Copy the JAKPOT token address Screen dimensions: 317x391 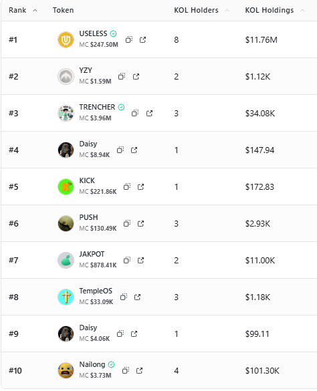127,261
